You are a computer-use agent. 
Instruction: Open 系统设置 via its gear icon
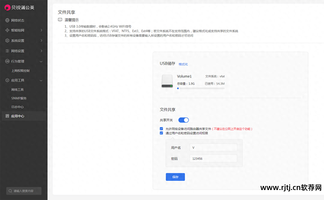tap(7, 40)
